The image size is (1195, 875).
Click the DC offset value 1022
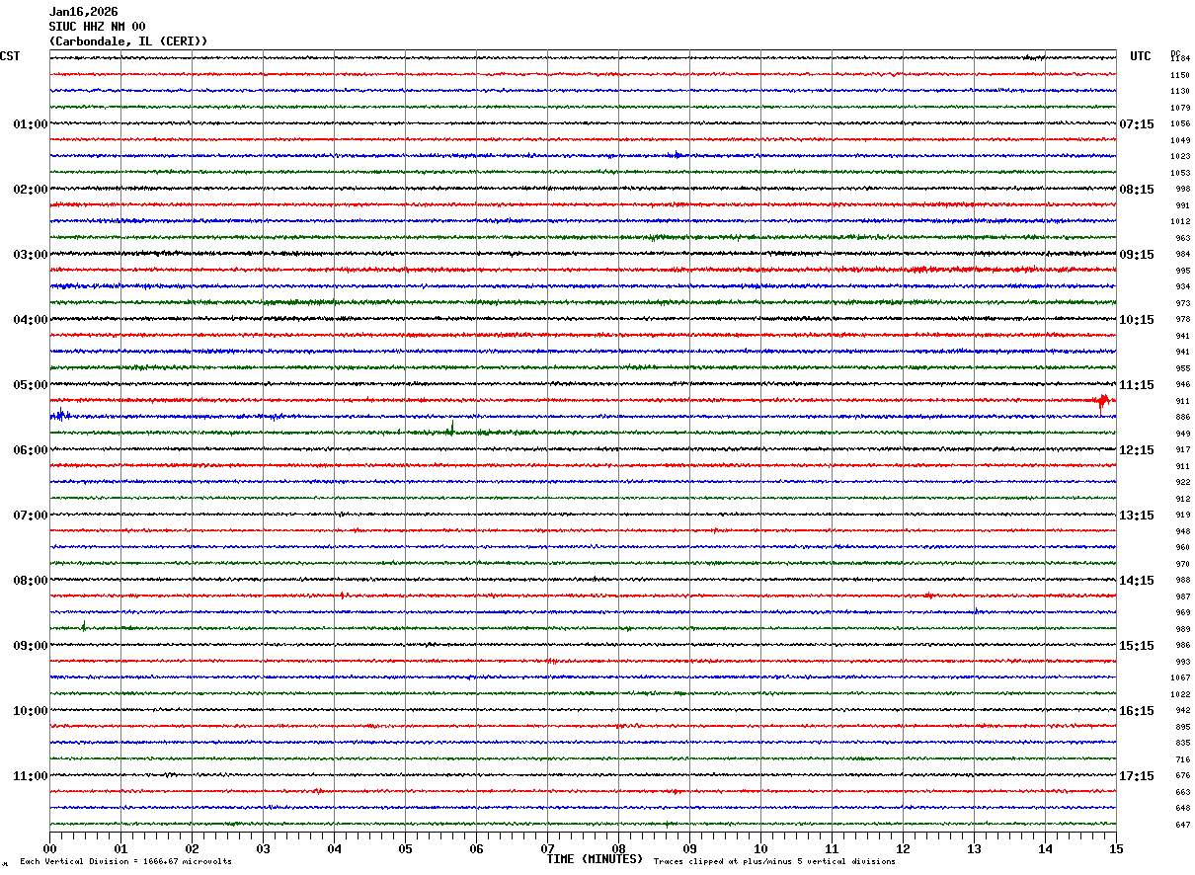[1180, 694]
